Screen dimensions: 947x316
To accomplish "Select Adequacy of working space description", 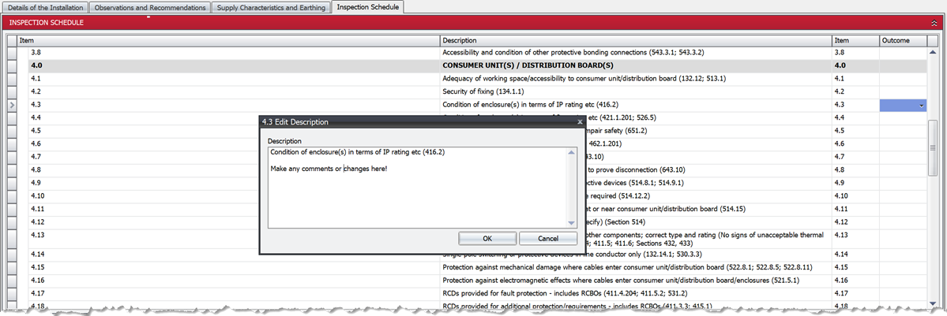I will pyautogui.click(x=584, y=78).
